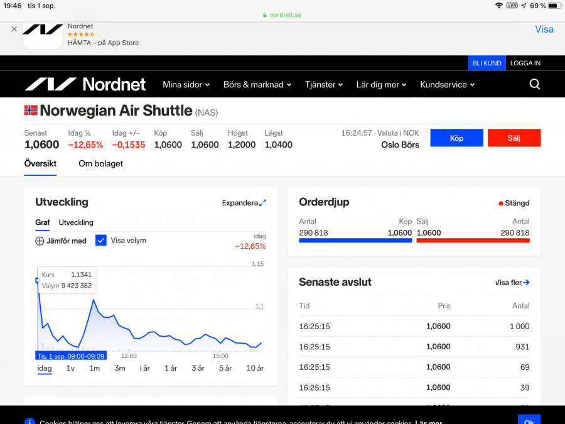Open the search magnifier icon

point(534,84)
